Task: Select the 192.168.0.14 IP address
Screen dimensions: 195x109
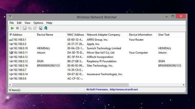Action: [x=20, y=74]
